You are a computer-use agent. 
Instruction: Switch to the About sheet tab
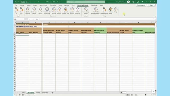pyautogui.click(x=24, y=93)
